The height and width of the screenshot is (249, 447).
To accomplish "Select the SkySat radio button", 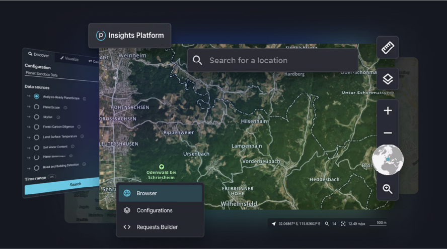I will point(36,117).
